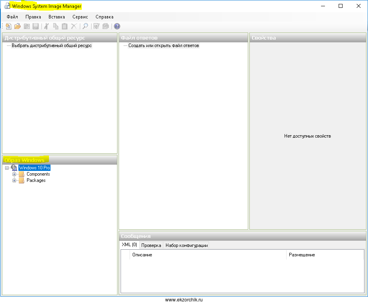Click the Paste clipboard icon
The image size is (368, 303).
[65, 26]
